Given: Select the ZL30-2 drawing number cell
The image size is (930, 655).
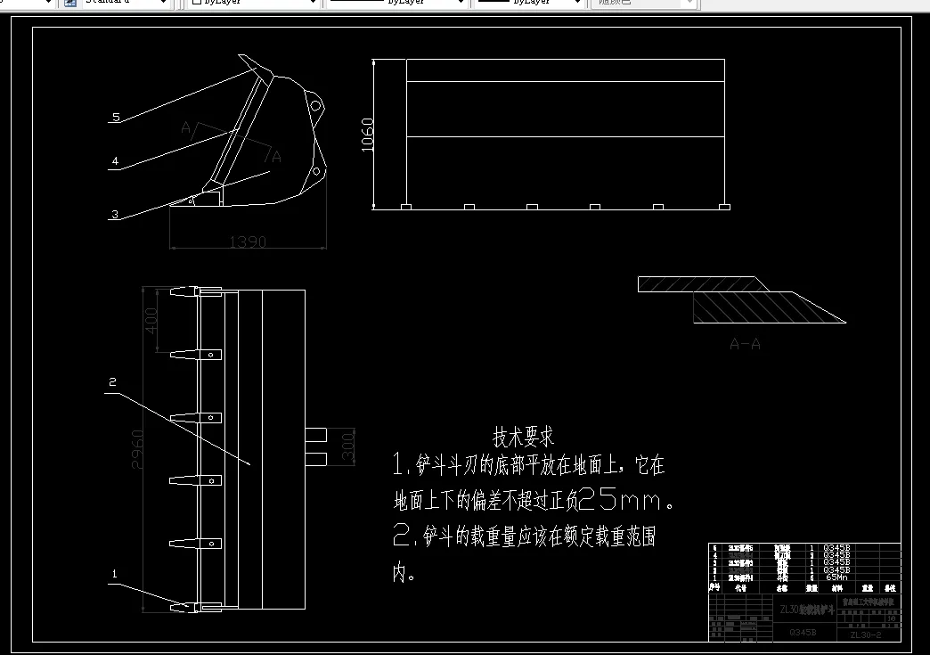Looking at the screenshot, I should [865, 634].
